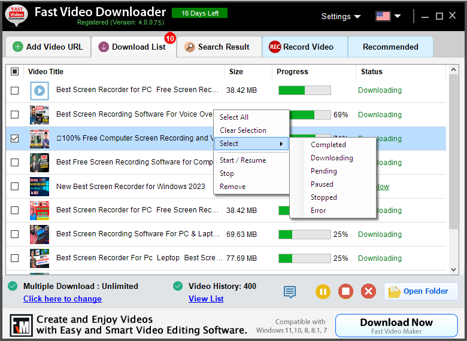Screen dimensions: 467x341
Task: Expand the Select submenu in context menu
Action: 251,144
